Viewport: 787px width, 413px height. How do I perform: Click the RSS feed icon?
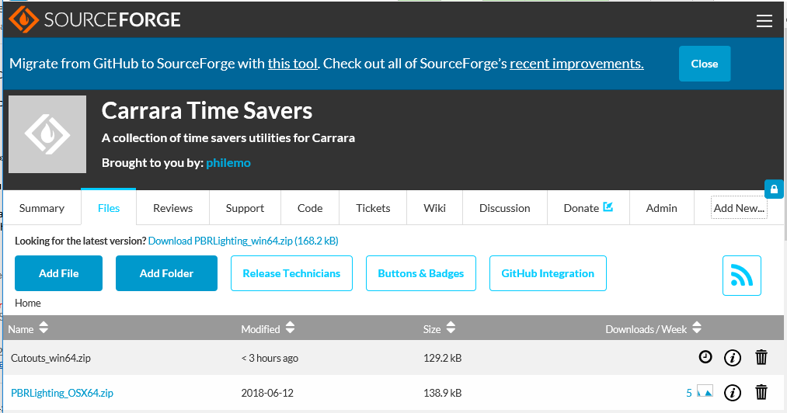pos(741,275)
